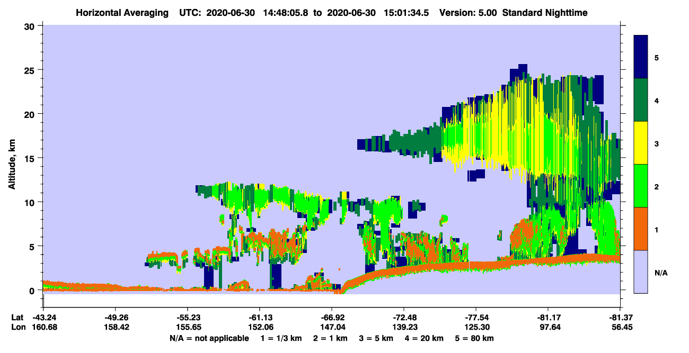Click the y-axis tick label 0
The height and width of the screenshot is (353, 689).
pos(33,291)
